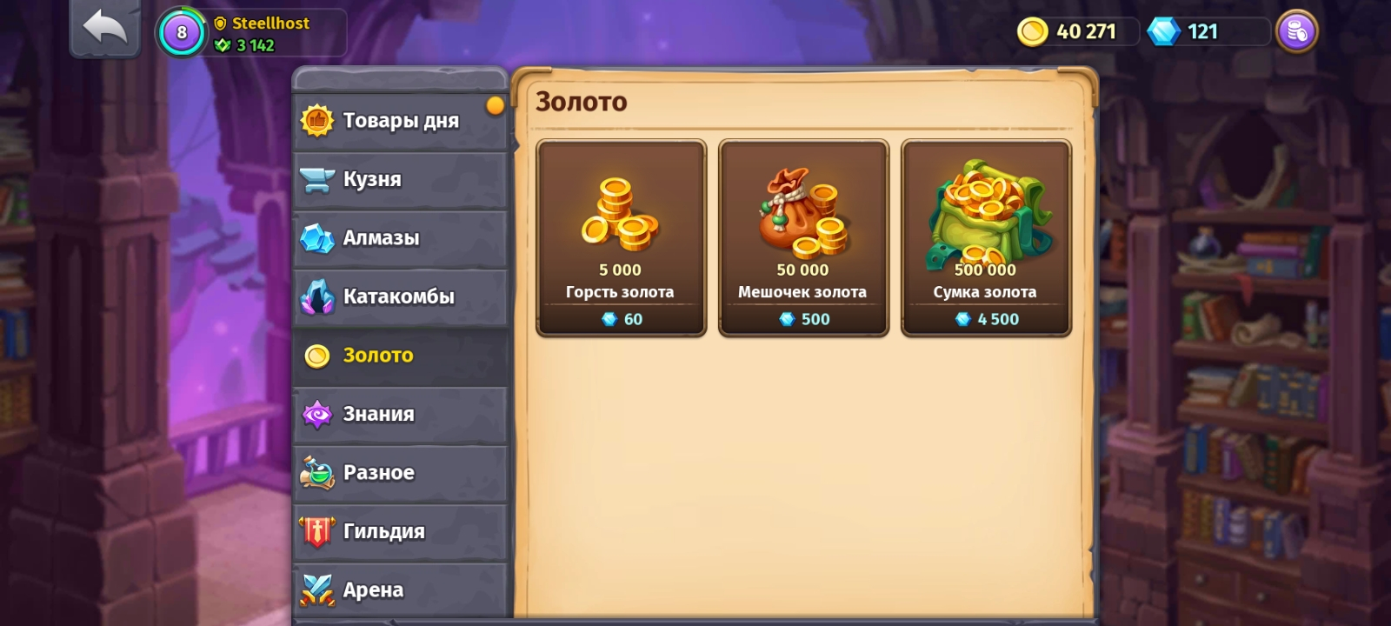Tap the orange notification dot on Товары дня
The image size is (1391, 626).
coord(496,106)
